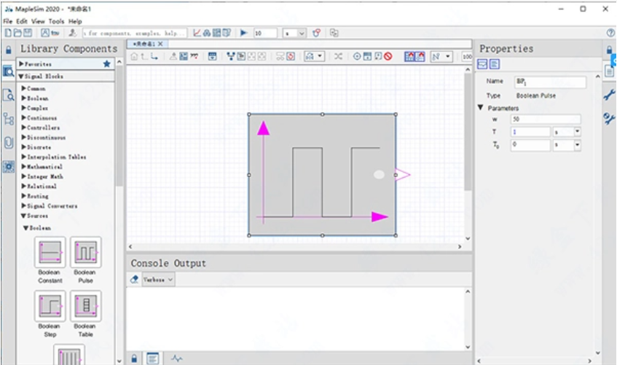Clear console with the eraser icon

point(134,280)
